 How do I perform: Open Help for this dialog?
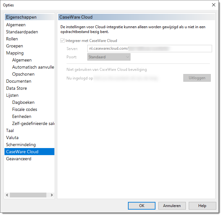tap(202, 206)
